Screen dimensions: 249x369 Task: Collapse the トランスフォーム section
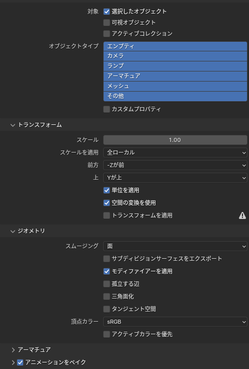13,125
